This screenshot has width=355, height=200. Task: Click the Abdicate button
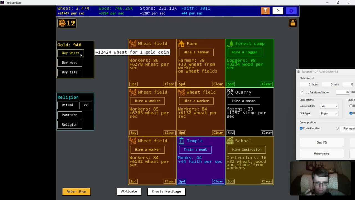pyautogui.click(x=129, y=191)
